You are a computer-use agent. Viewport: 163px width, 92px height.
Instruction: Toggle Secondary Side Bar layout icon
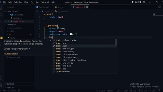[140, 2]
